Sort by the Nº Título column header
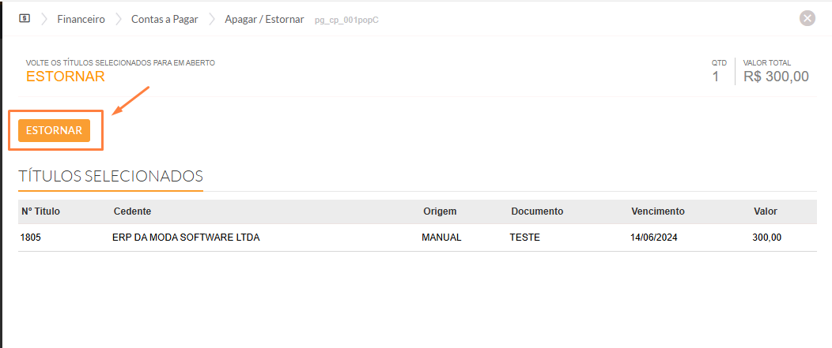The height and width of the screenshot is (348, 832). click(40, 211)
